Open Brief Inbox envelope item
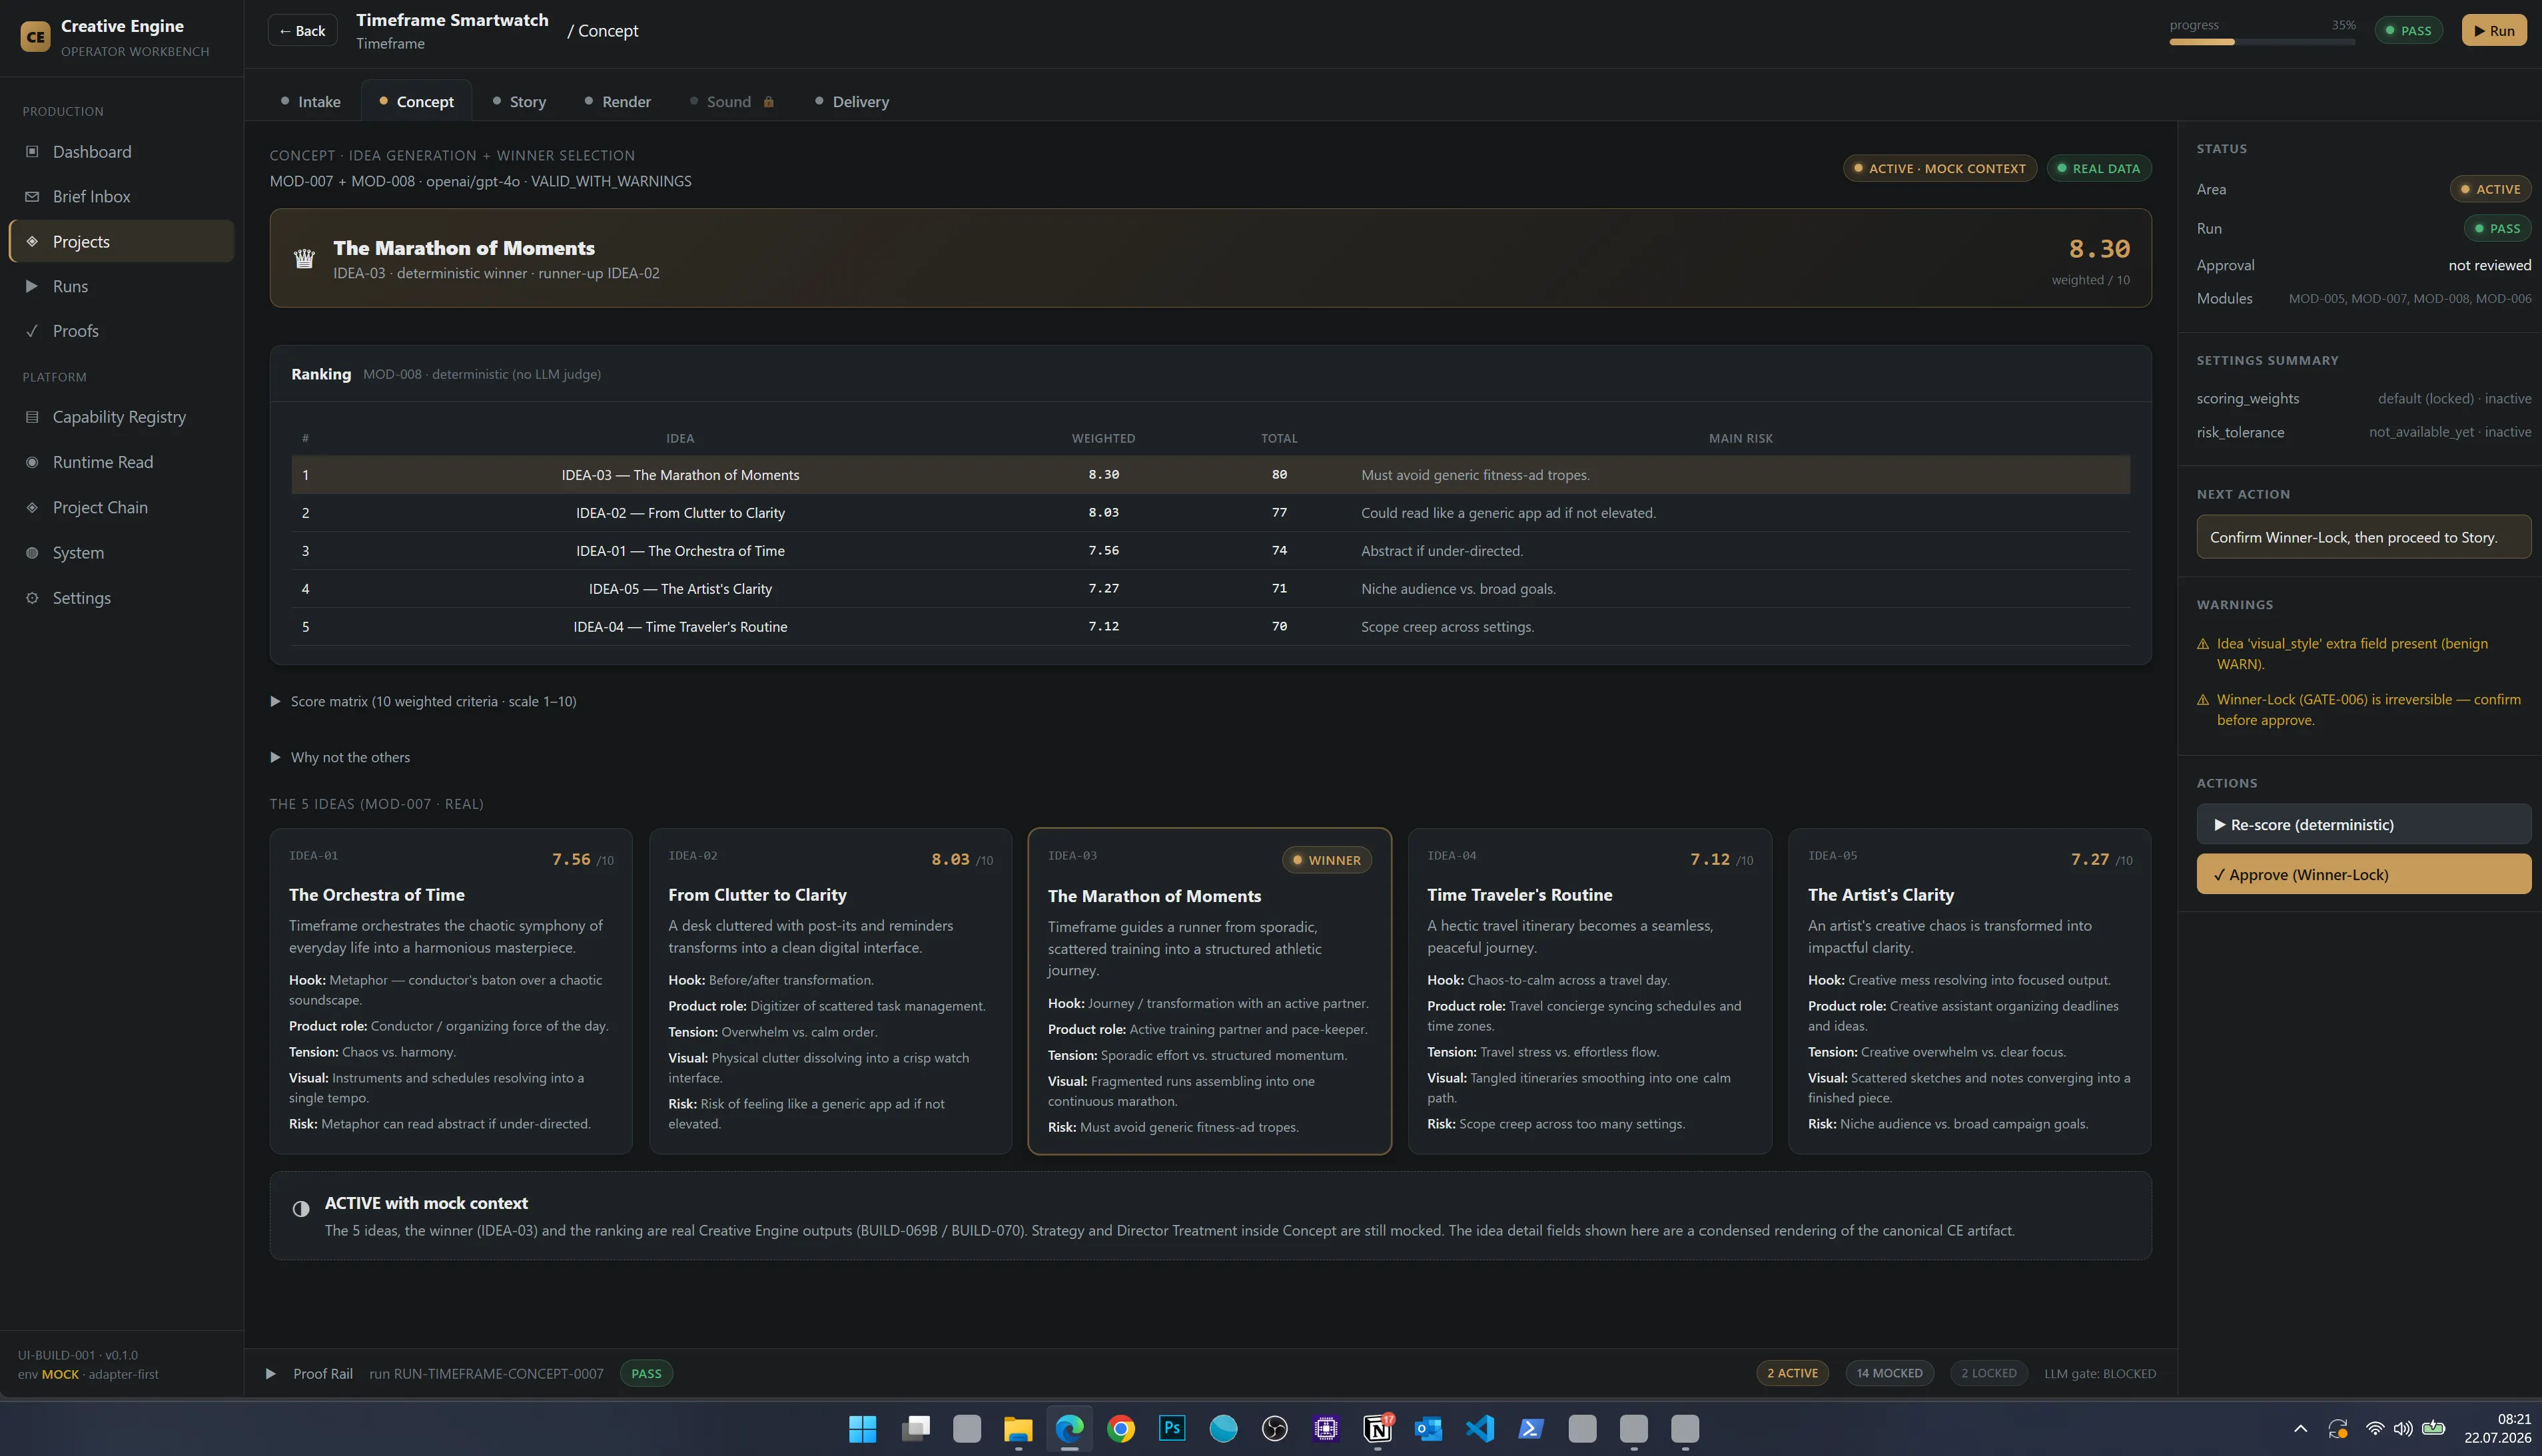Viewport: 2542px width, 1456px height. [121, 196]
